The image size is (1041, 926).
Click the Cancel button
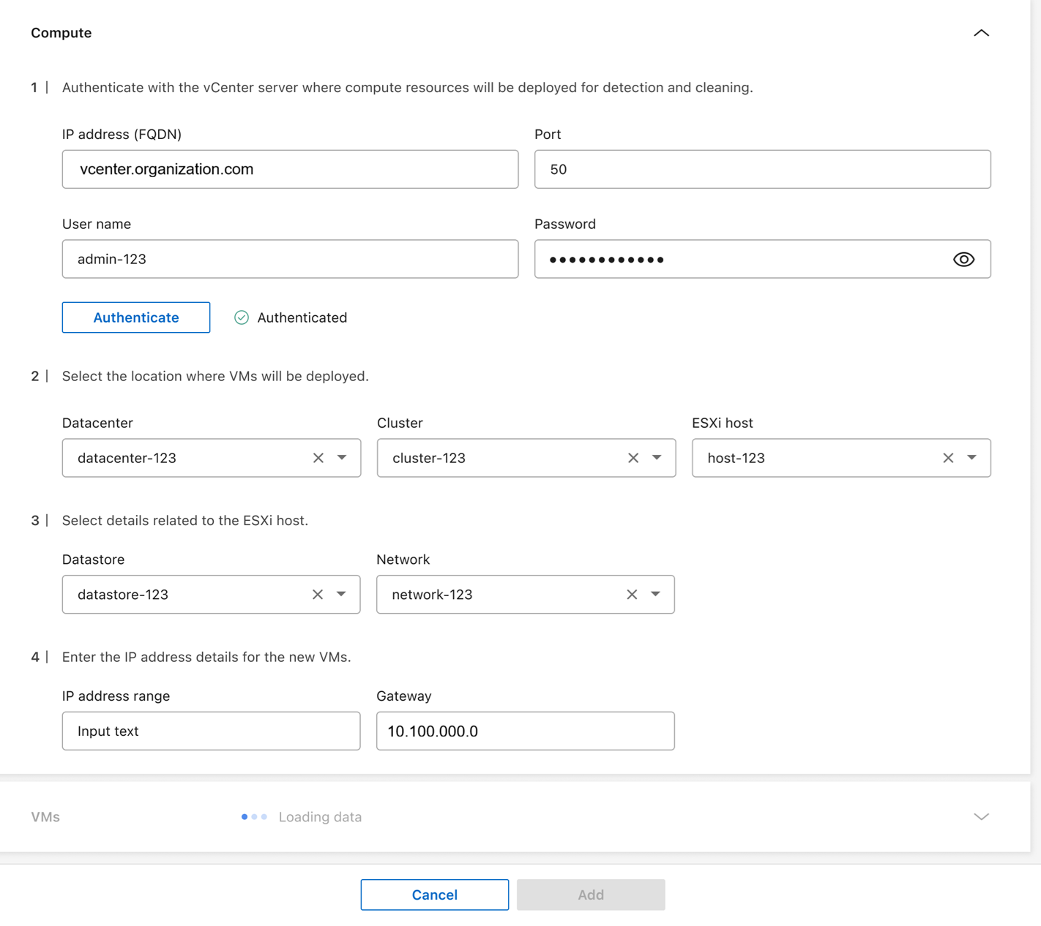(434, 894)
